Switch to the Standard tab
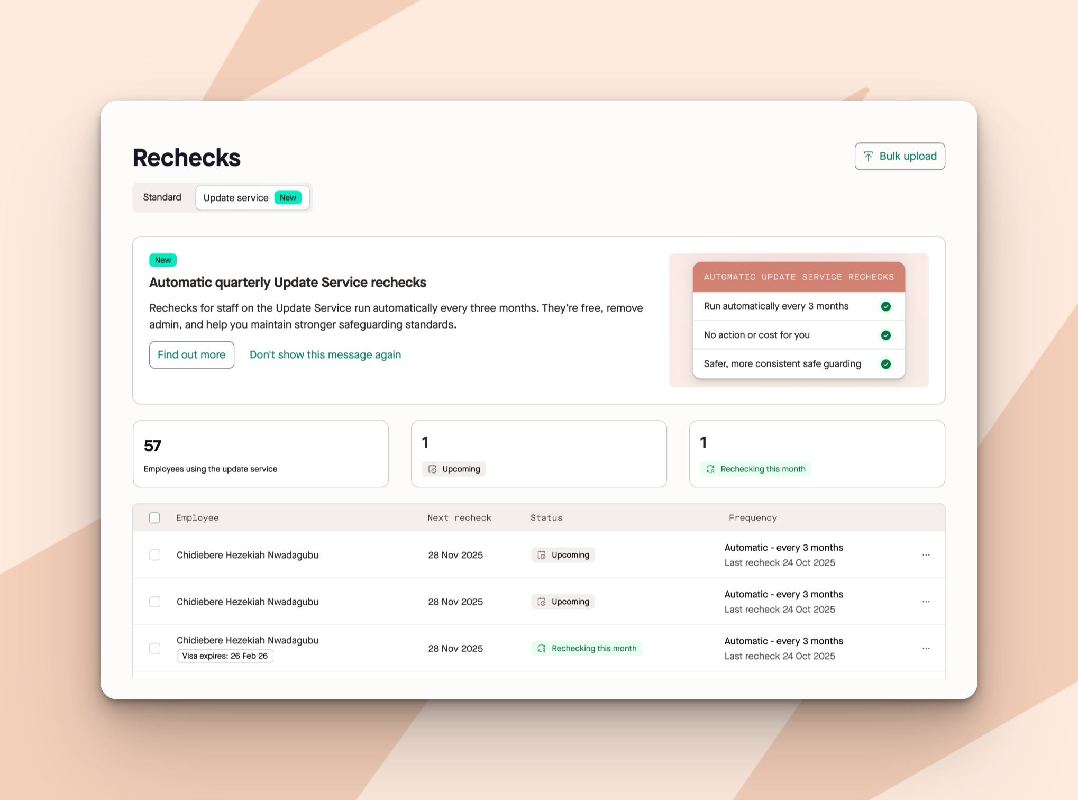The height and width of the screenshot is (800, 1078). click(162, 197)
